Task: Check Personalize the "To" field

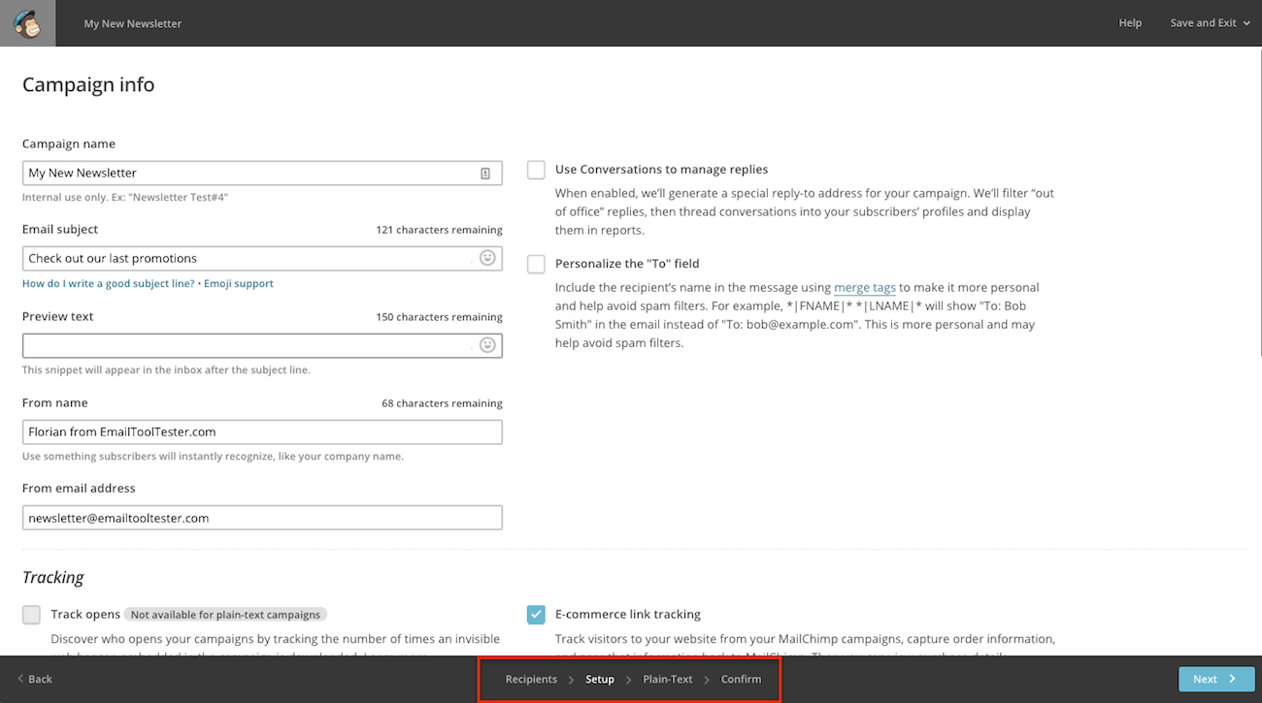Action: (536, 264)
